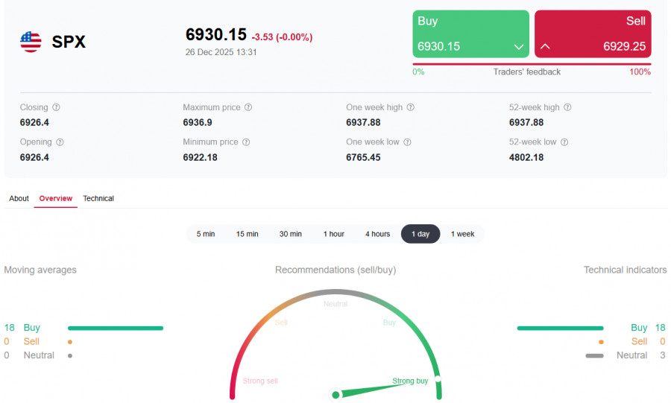Click the help icon beside One week low
This screenshot has width=671, height=403.
pos(407,142)
